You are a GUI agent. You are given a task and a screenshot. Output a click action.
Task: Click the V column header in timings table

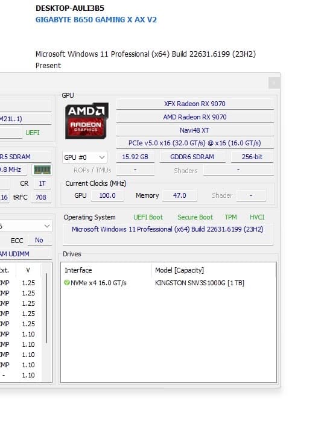(x=28, y=270)
